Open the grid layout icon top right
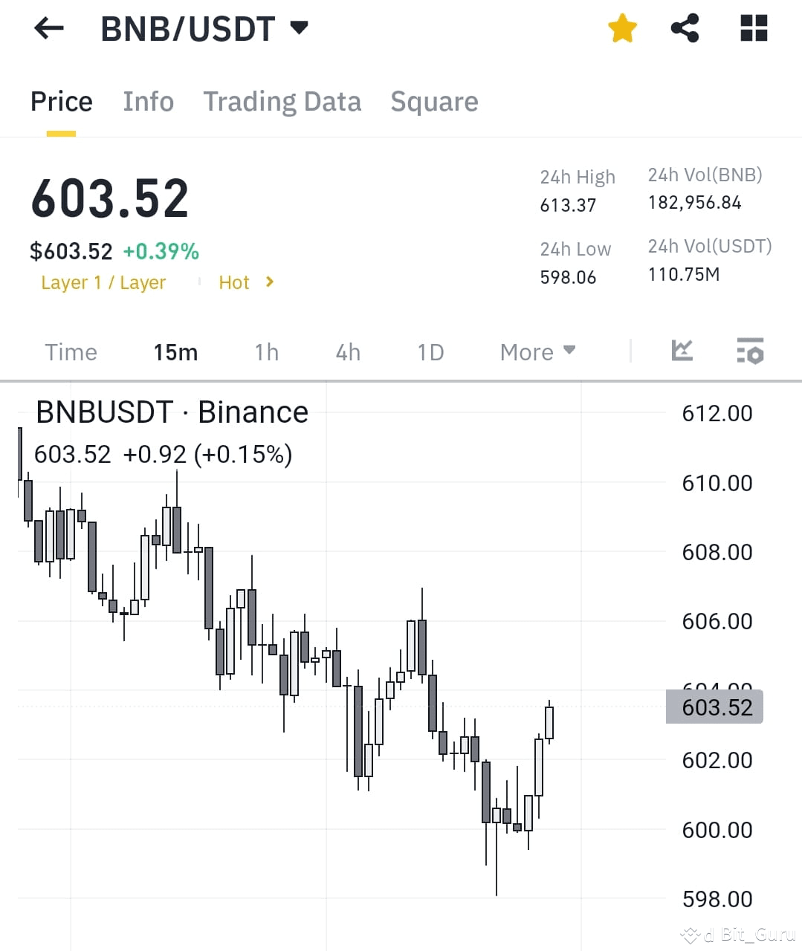The width and height of the screenshot is (802, 951). pos(753,28)
